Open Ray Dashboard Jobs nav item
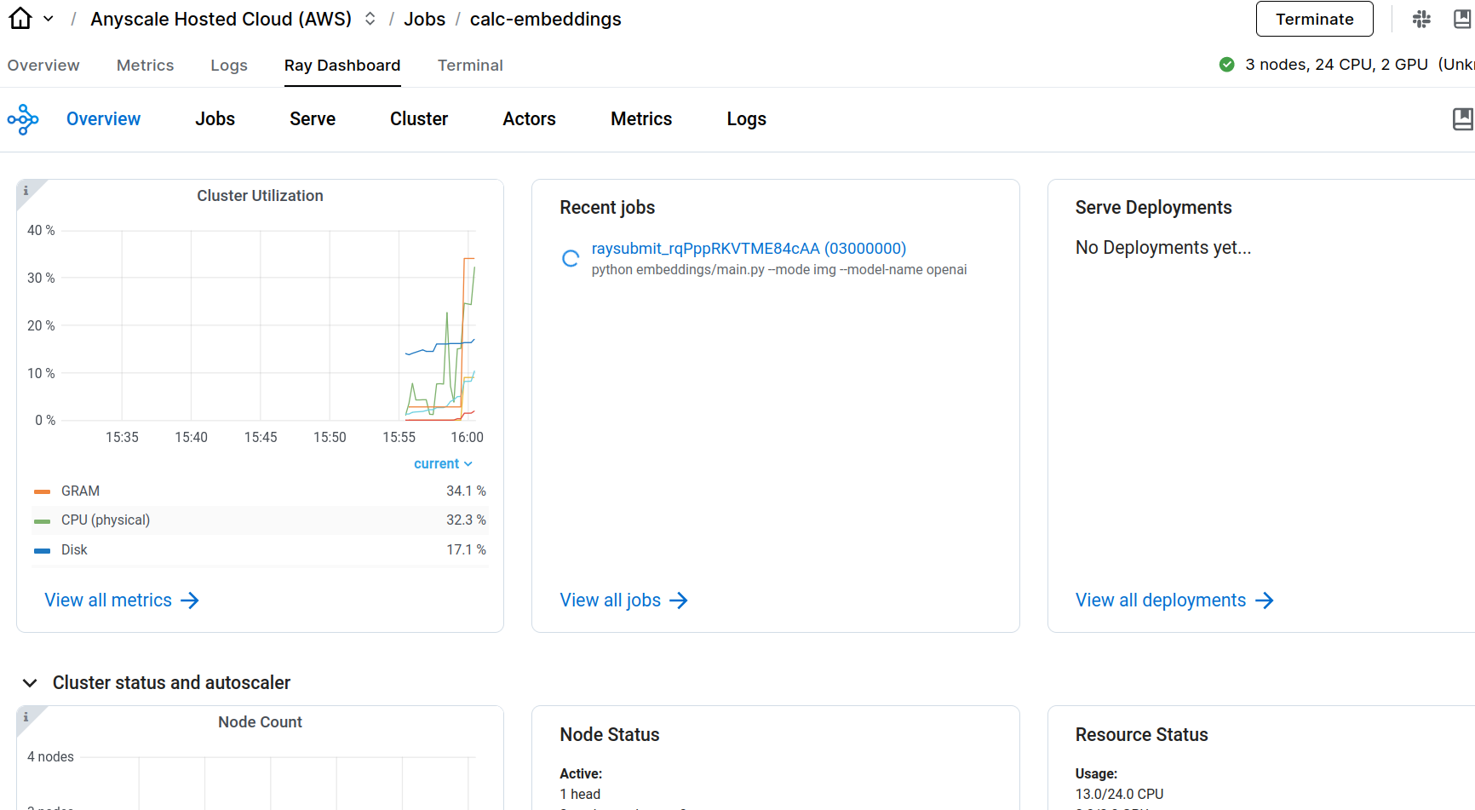 (215, 119)
